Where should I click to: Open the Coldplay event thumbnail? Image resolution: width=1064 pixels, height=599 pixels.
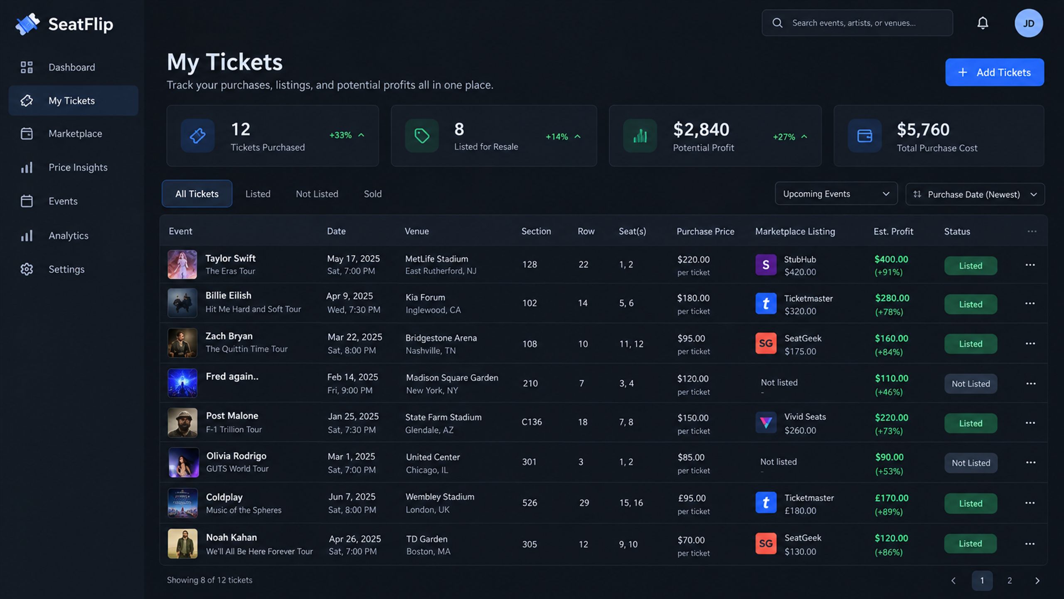pos(182,503)
